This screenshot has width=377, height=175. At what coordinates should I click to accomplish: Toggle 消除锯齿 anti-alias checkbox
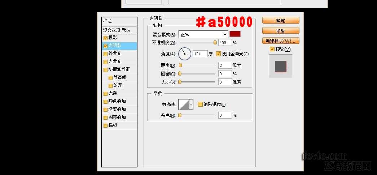point(200,104)
